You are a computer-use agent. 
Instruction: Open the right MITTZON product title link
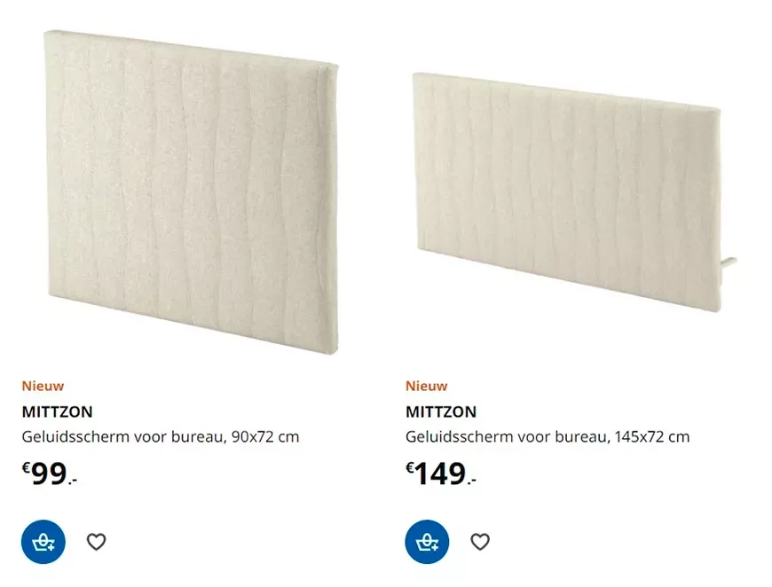pos(441,411)
